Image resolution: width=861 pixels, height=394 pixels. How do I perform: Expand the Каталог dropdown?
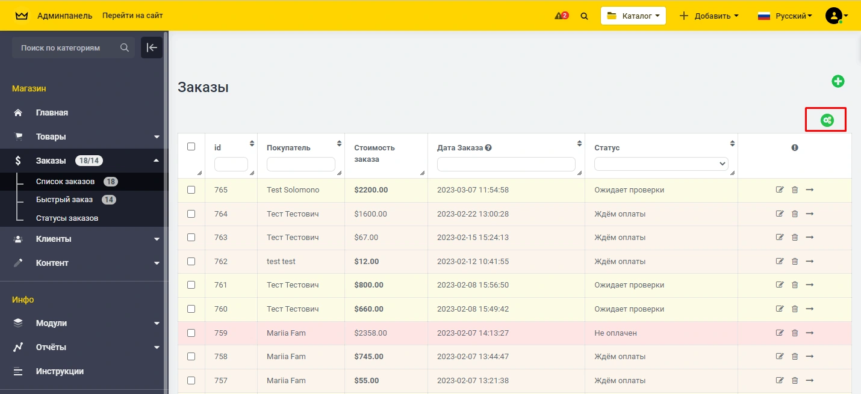(x=633, y=16)
